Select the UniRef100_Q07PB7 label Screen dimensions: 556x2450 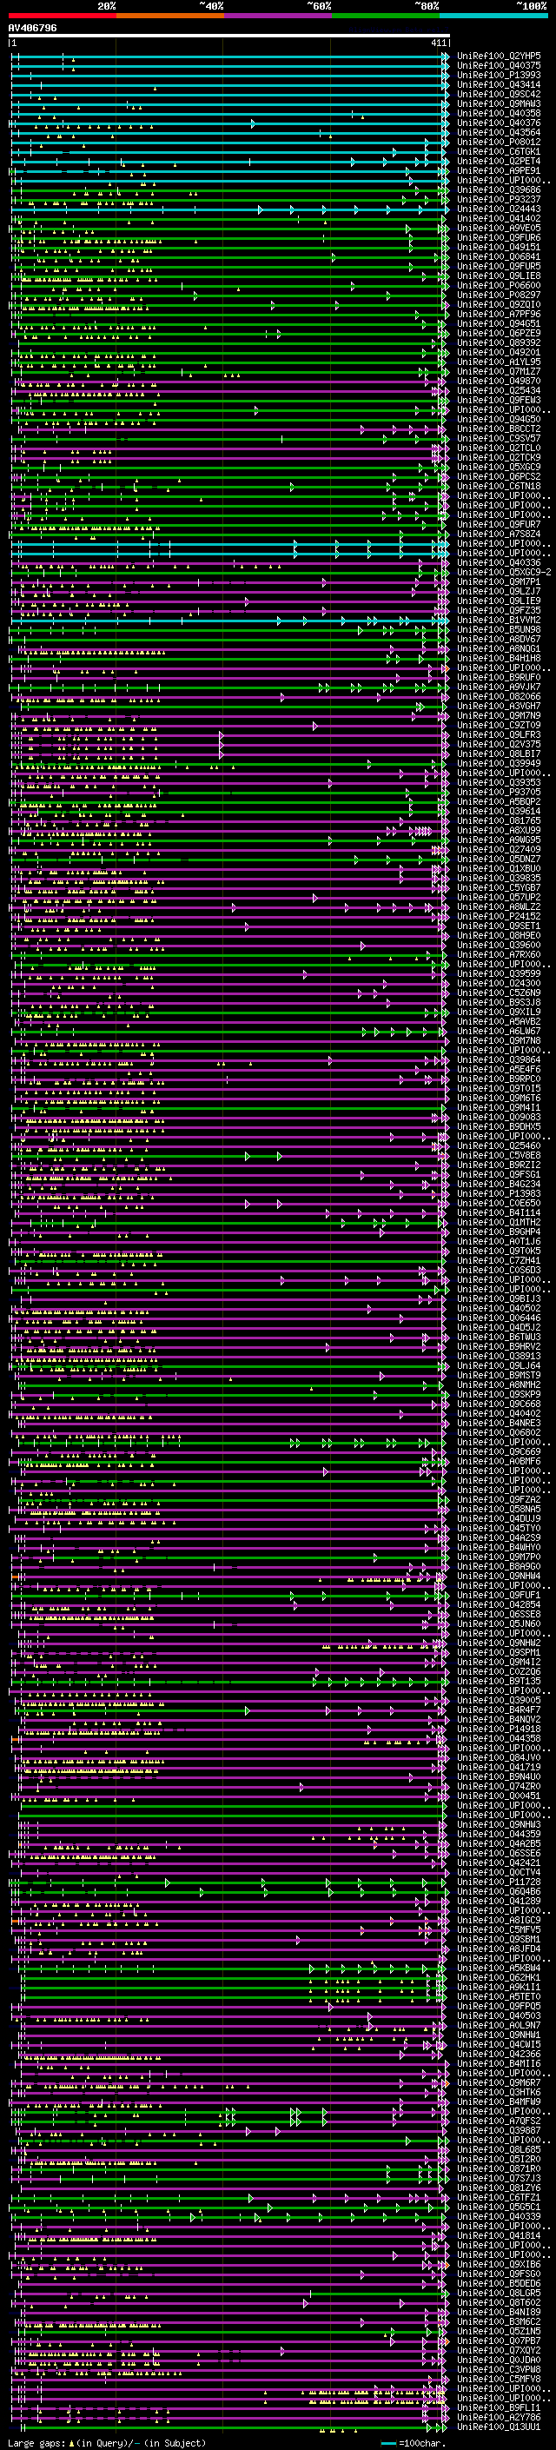tap(498, 2340)
